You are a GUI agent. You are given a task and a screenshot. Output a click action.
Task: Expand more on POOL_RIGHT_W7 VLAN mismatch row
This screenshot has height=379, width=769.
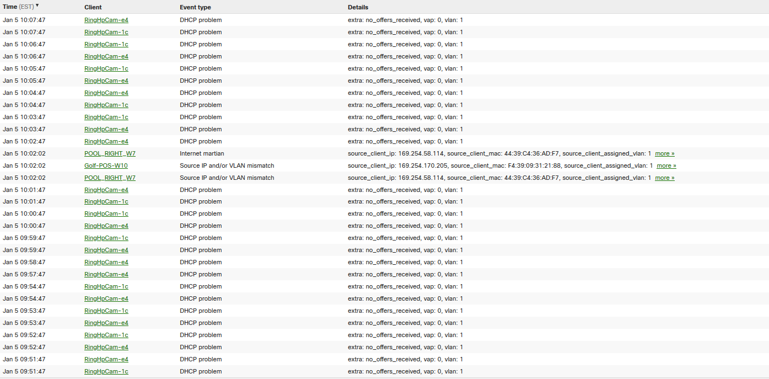pyautogui.click(x=665, y=178)
